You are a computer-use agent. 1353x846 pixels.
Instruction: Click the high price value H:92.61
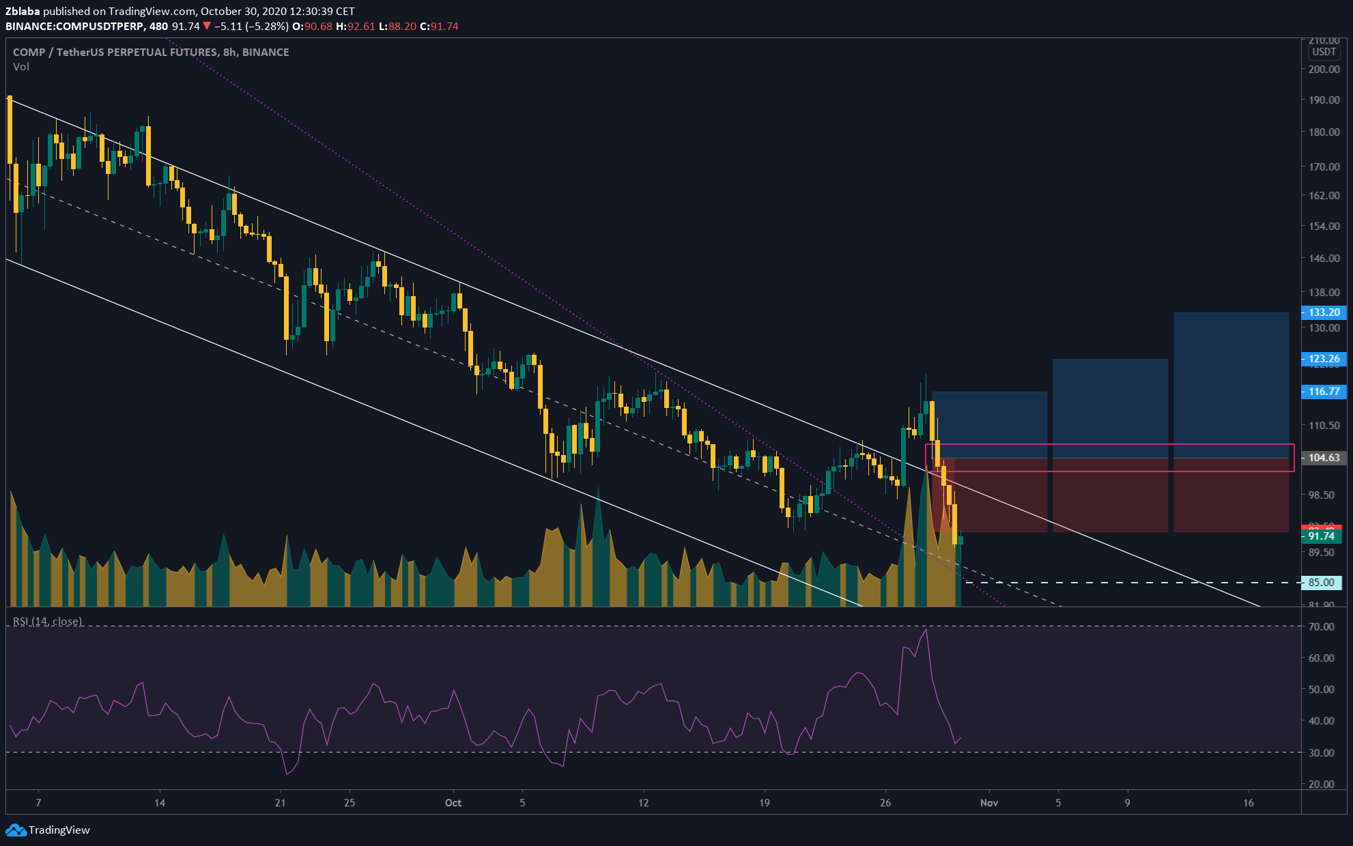[x=356, y=27]
